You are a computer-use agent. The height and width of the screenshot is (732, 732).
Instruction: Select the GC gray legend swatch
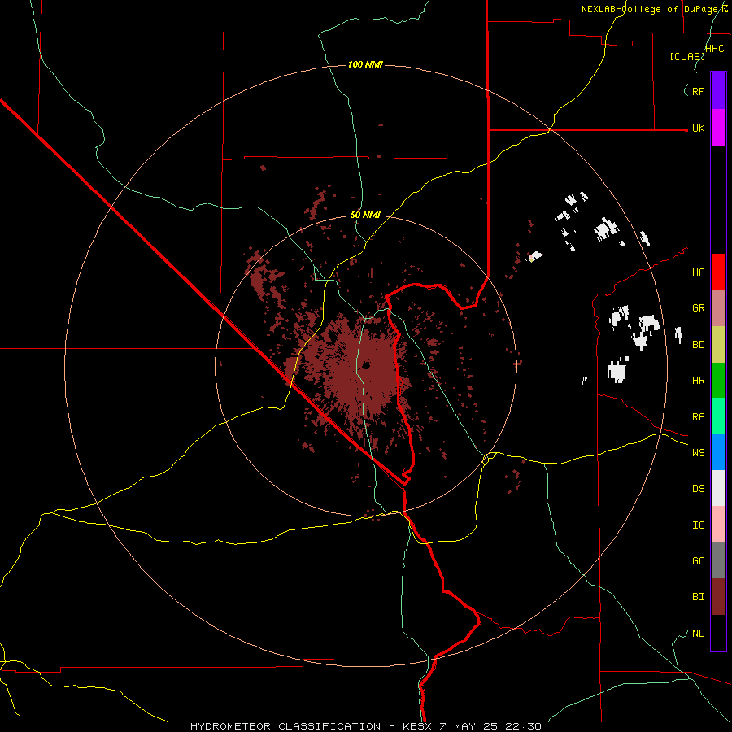718,560
